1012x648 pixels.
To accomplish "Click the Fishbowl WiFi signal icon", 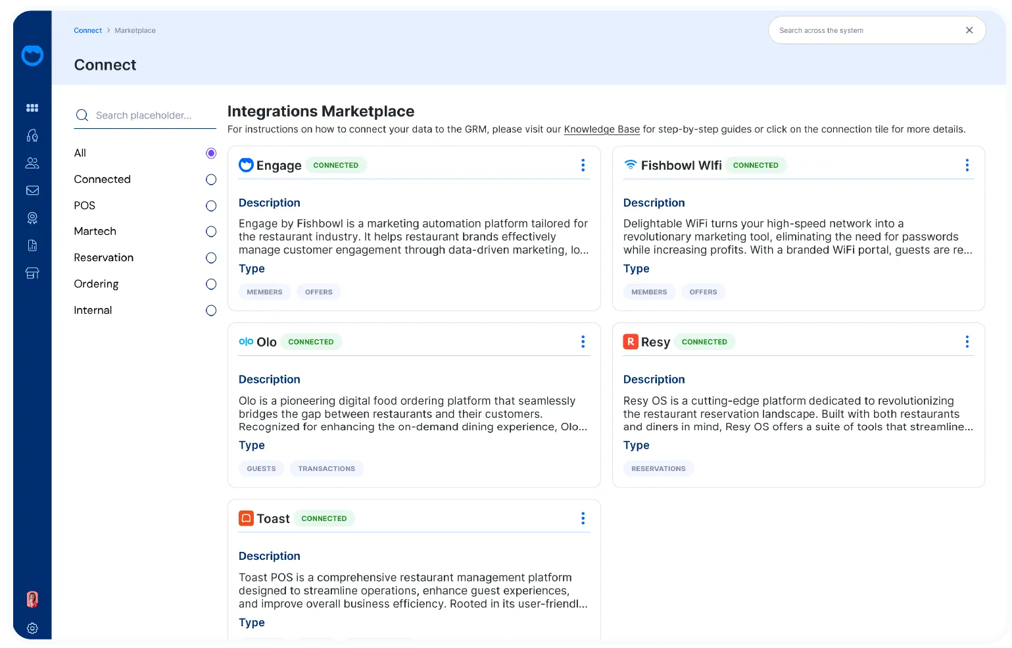I will click(631, 164).
